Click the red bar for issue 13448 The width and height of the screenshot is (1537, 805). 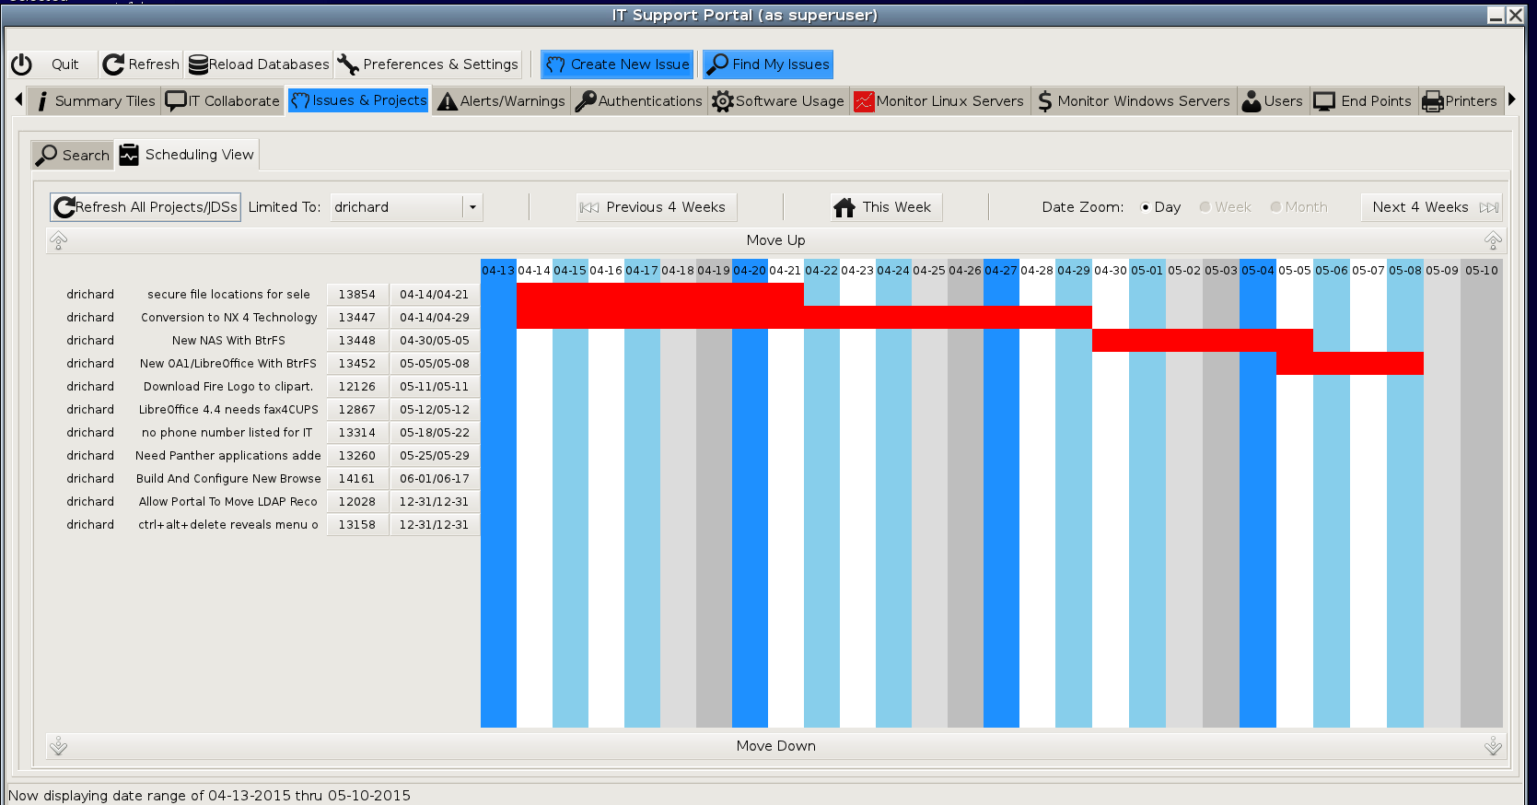tap(1202, 340)
